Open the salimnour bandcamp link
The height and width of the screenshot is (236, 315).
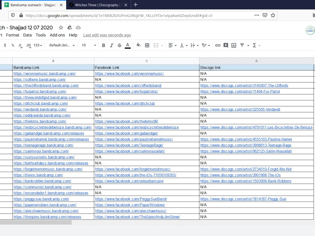click(41, 151)
